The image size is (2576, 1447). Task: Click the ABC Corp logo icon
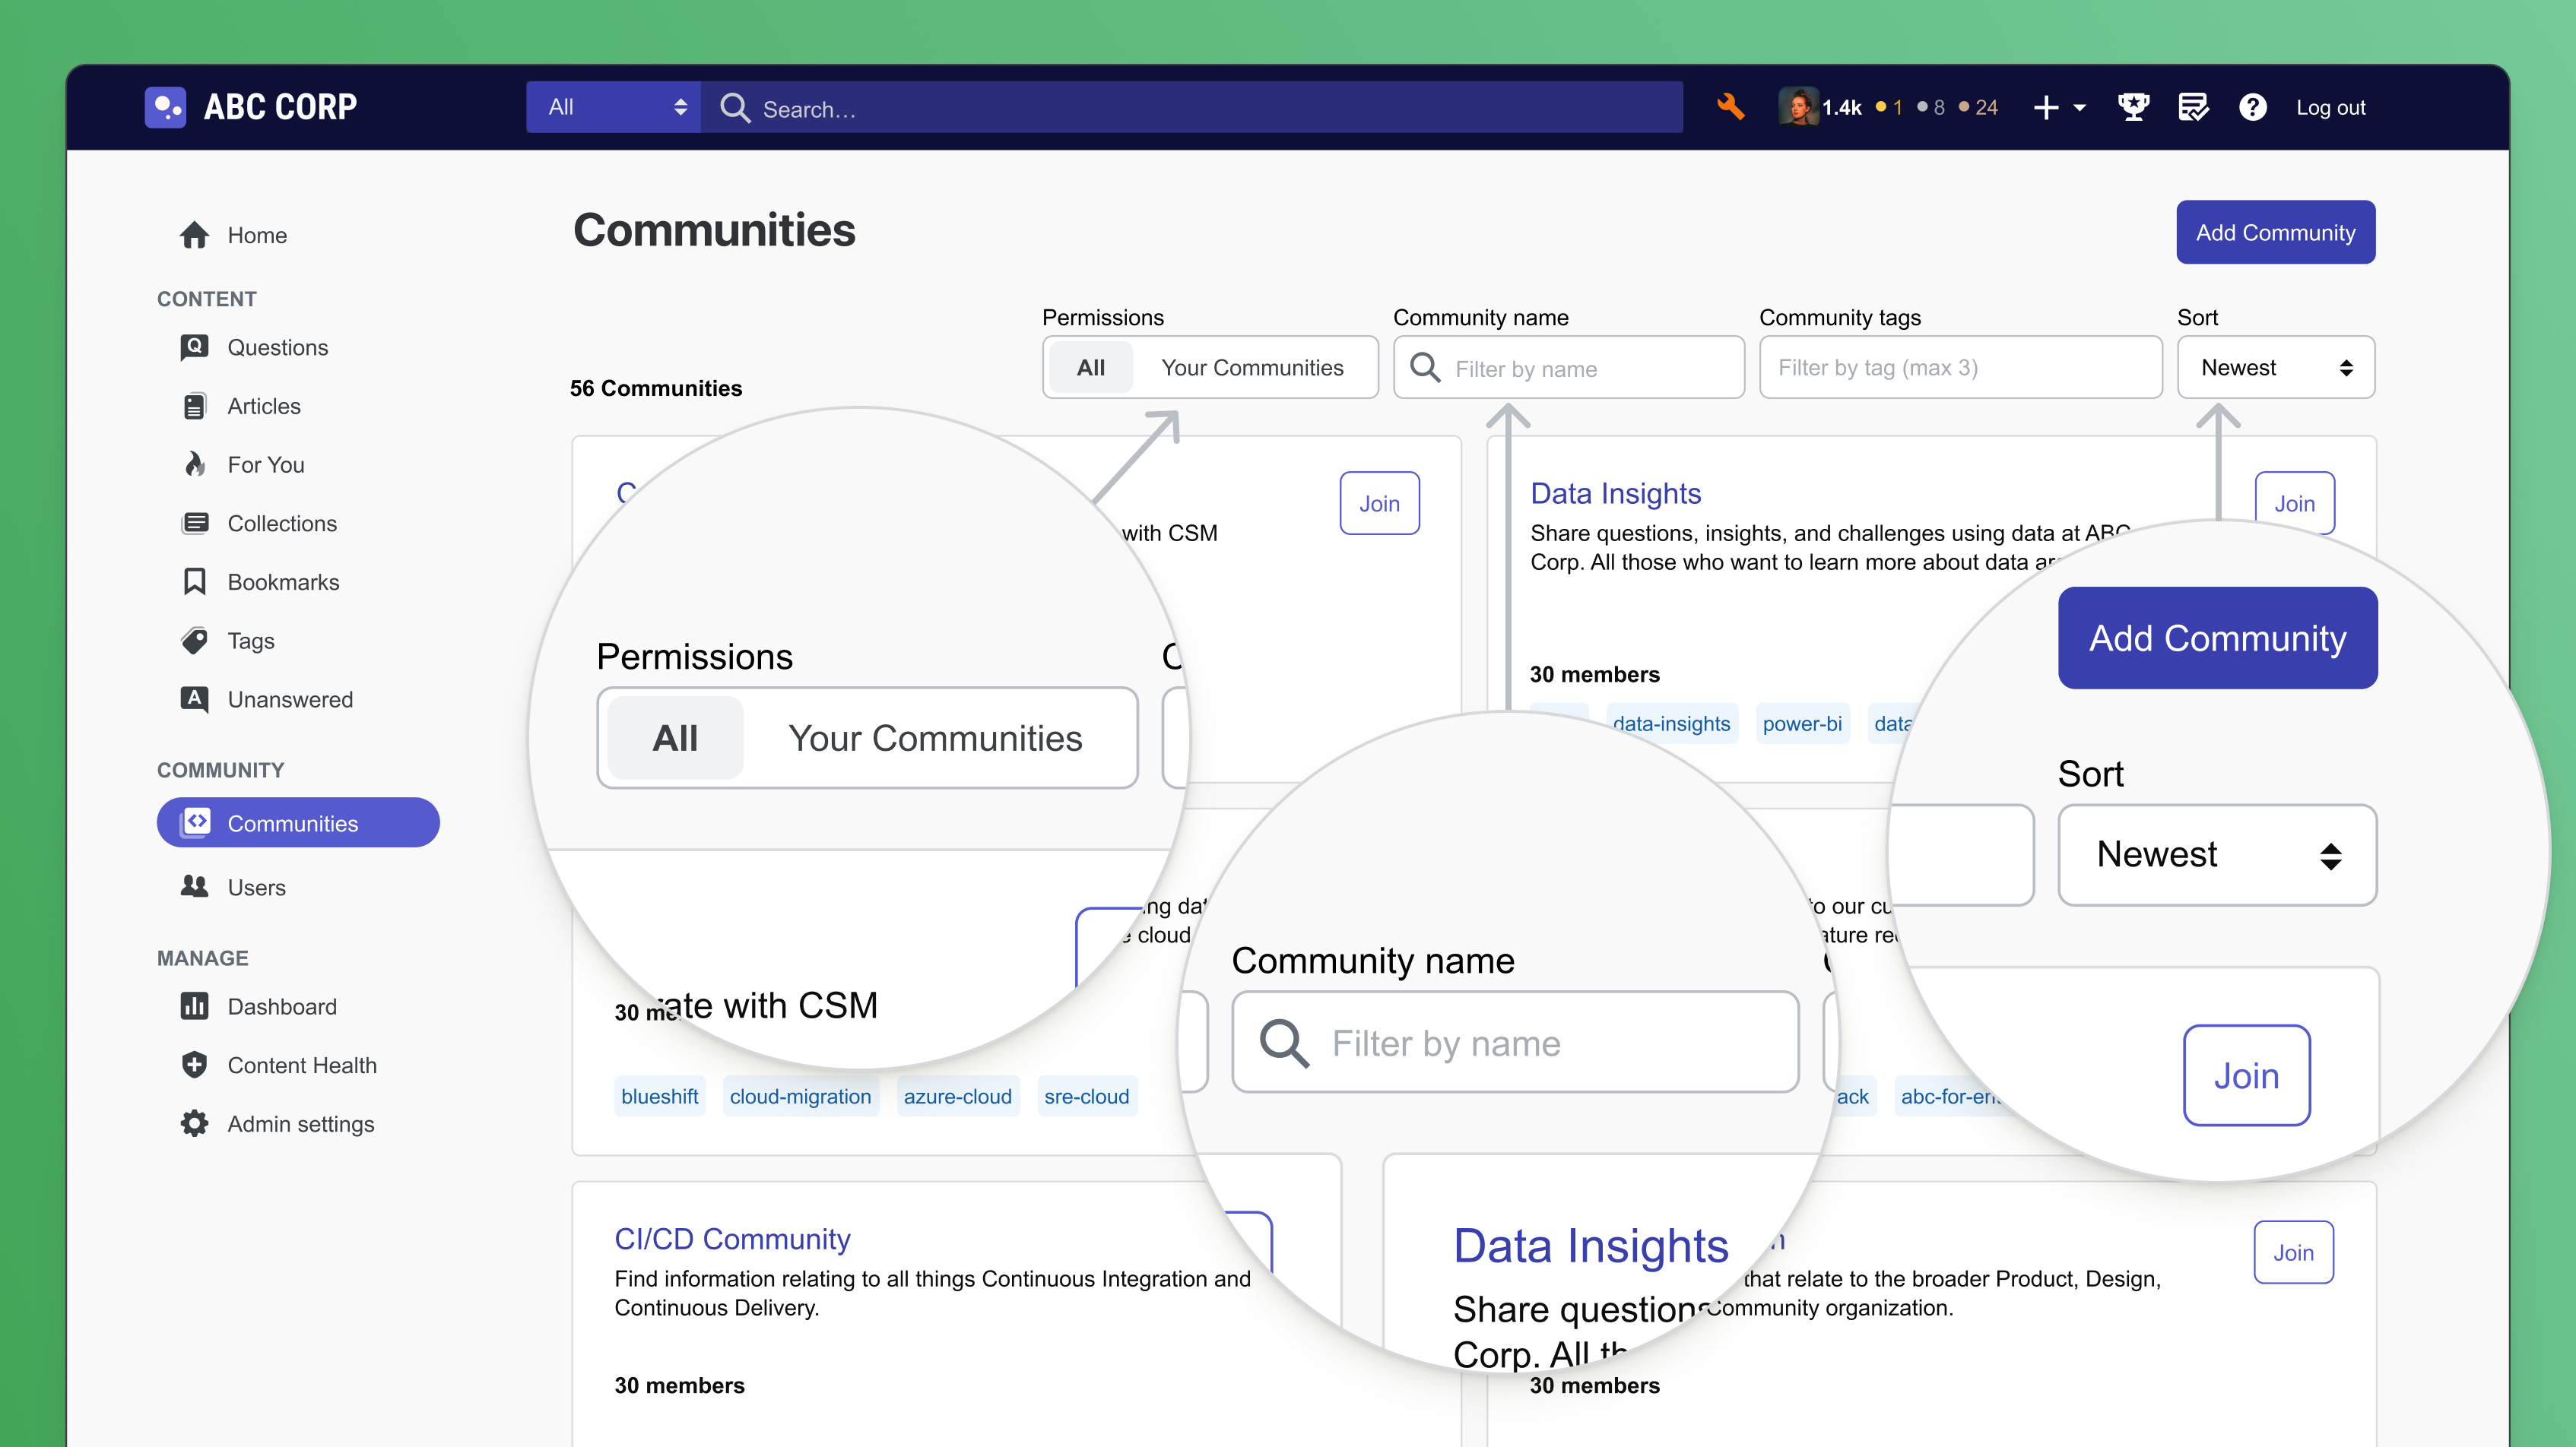[165, 107]
